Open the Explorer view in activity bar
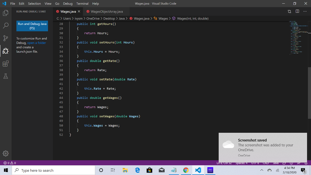The image size is (311, 175). [5, 13]
